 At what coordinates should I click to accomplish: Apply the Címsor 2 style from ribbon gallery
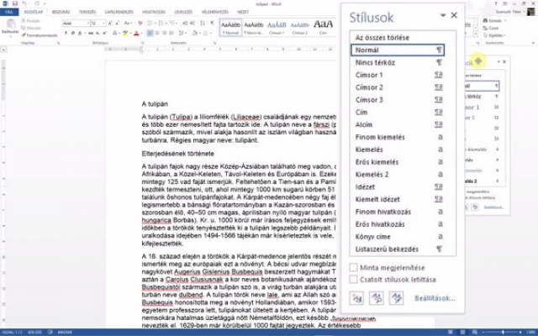[x=300, y=28]
